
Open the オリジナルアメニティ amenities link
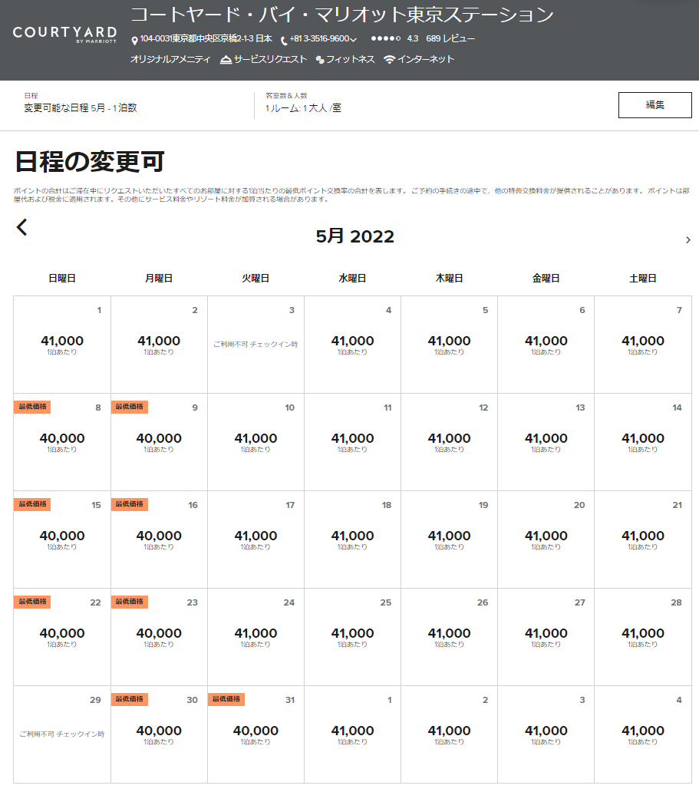point(170,59)
